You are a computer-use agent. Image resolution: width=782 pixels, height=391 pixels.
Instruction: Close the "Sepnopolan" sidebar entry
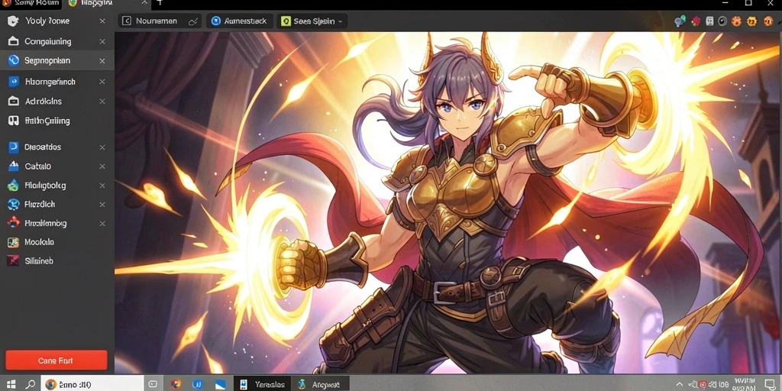(x=102, y=61)
